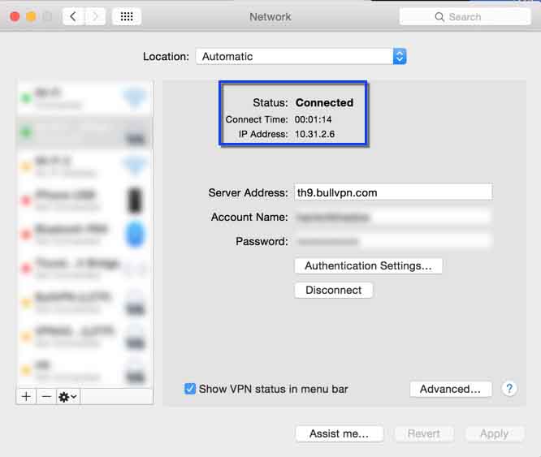Open the help question mark button
Screen dimensions: 541x457
click(509, 389)
